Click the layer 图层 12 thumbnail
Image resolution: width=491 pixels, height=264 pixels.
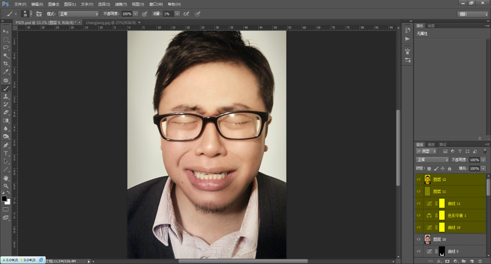[427, 180]
